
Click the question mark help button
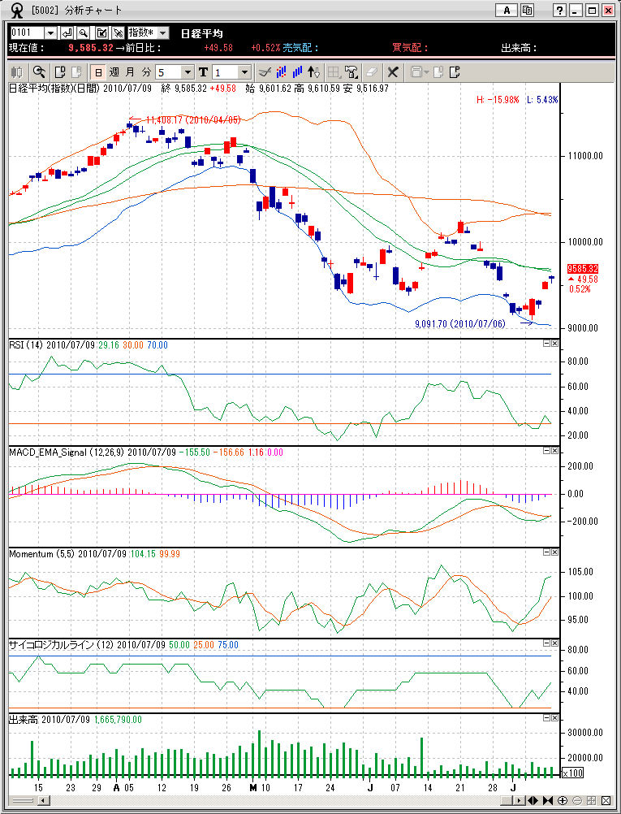coord(559,11)
